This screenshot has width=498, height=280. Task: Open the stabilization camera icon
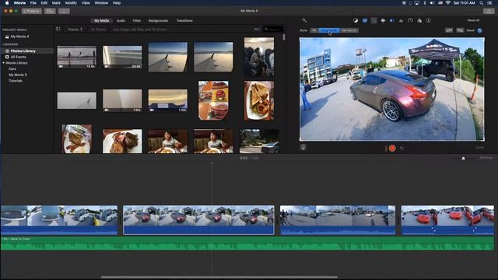coord(383,21)
